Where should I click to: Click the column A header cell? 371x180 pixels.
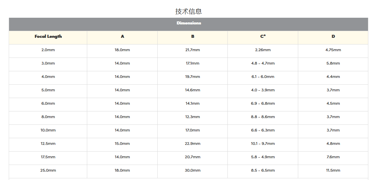[x=122, y=36]
